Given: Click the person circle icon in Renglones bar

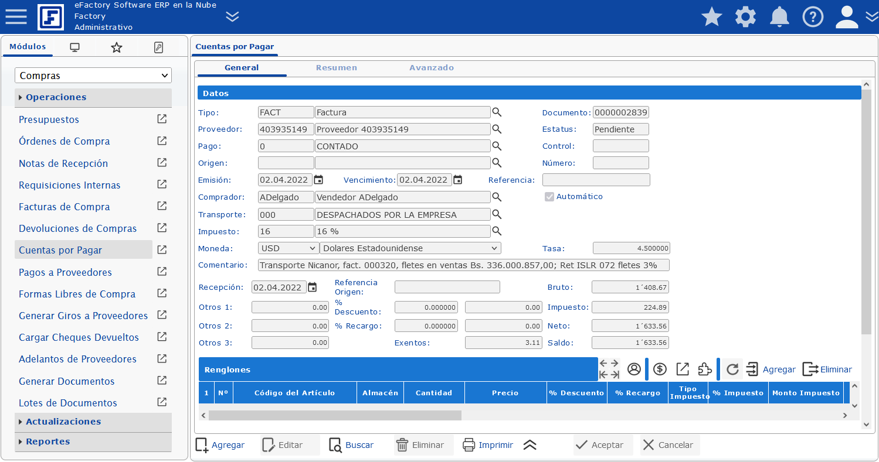Looking at the screenshot, I should (634, 369).
